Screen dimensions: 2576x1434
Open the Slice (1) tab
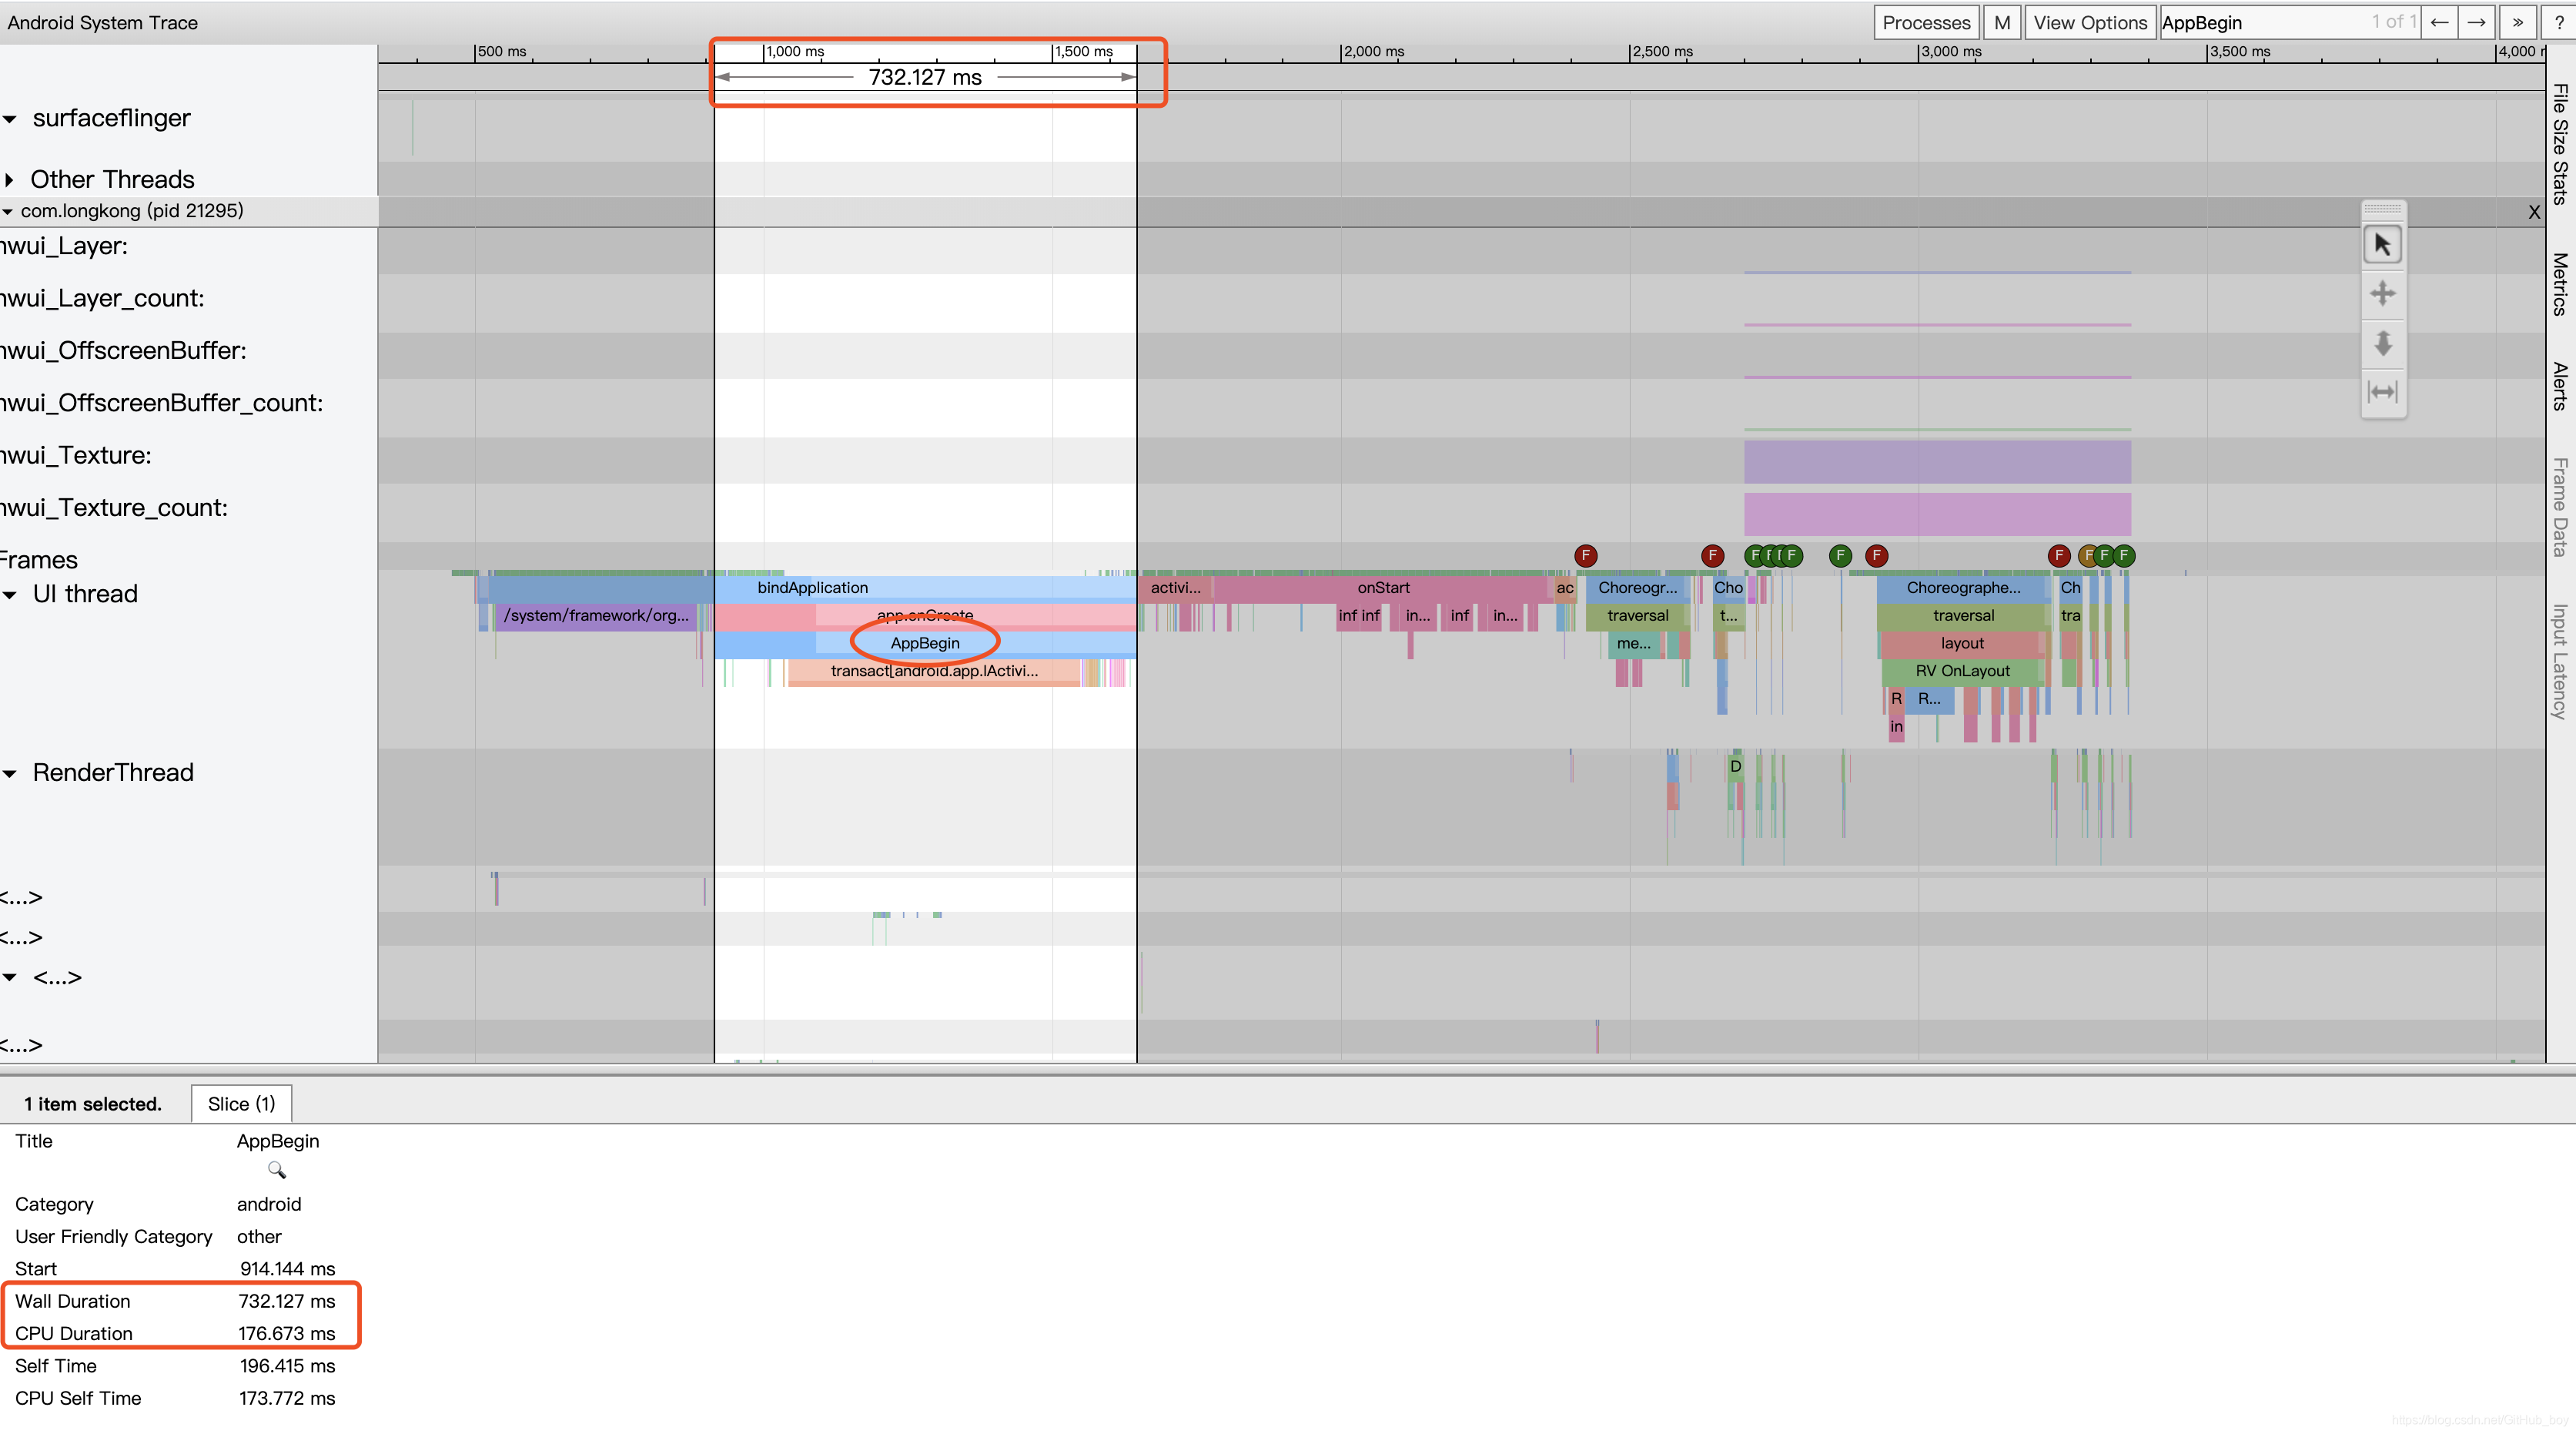click(241, 1104)
